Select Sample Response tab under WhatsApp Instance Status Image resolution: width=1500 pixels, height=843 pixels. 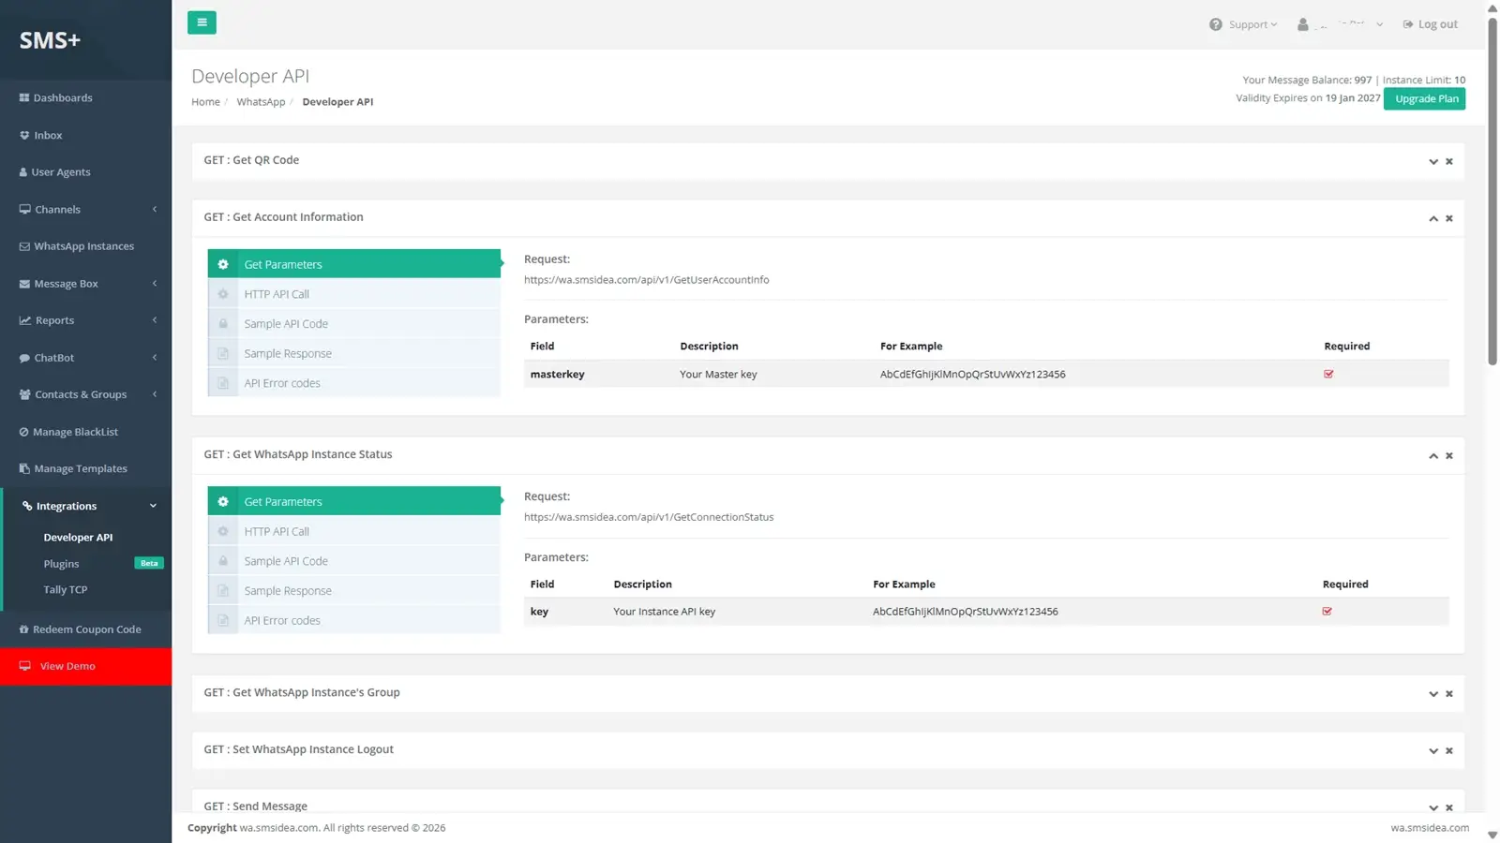pos(288,591)
